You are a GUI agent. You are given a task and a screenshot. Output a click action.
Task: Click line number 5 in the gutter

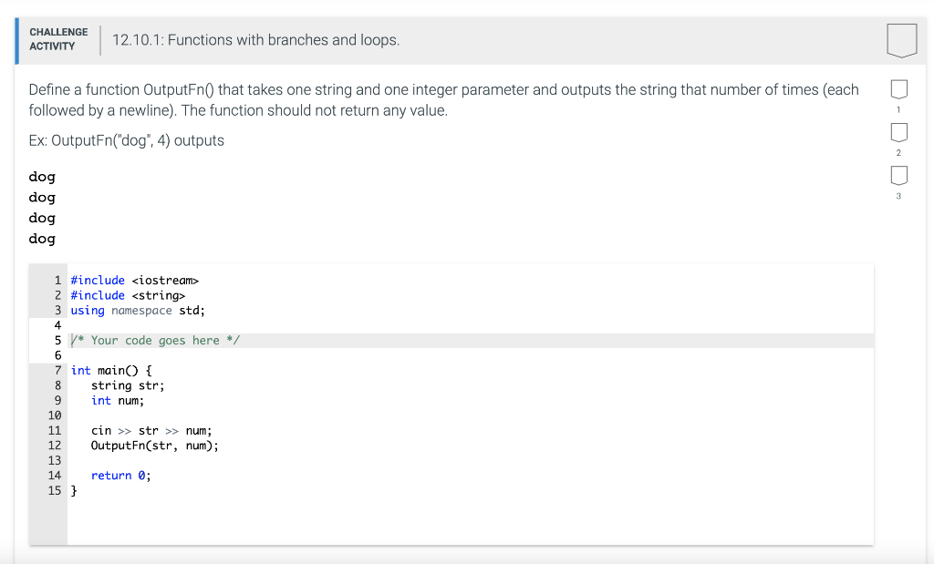click(x=57, y=340)
